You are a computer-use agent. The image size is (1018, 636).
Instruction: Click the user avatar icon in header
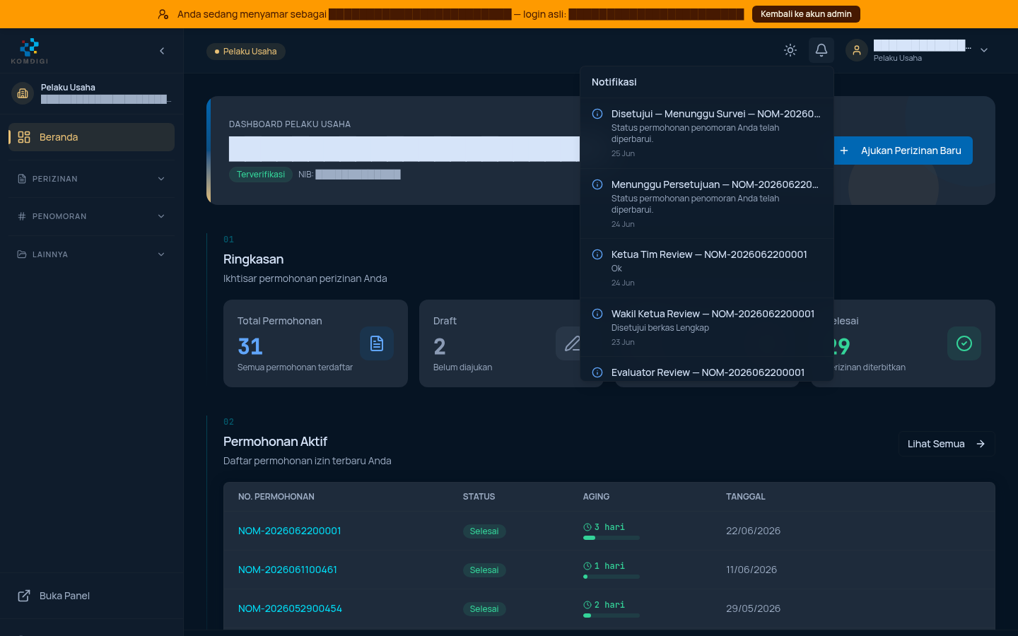point(857,50)
